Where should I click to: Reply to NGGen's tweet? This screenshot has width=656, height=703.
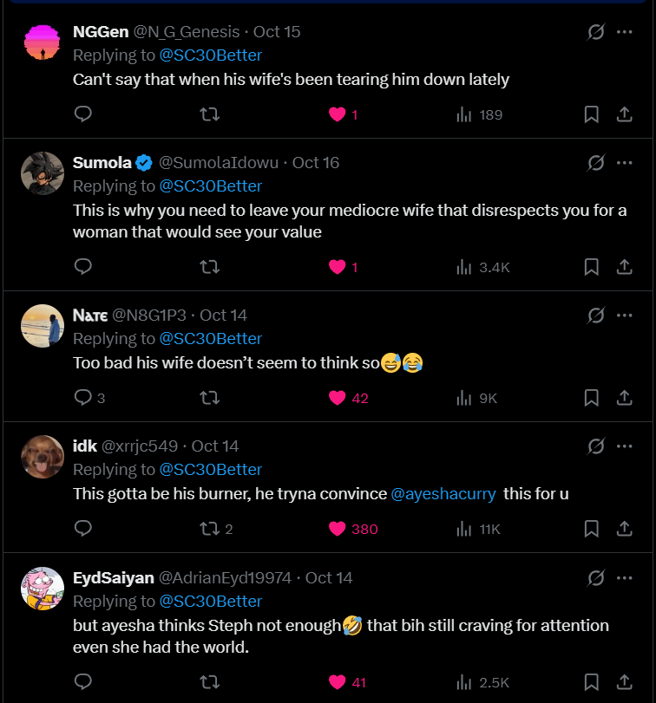[x=83, y=114]
